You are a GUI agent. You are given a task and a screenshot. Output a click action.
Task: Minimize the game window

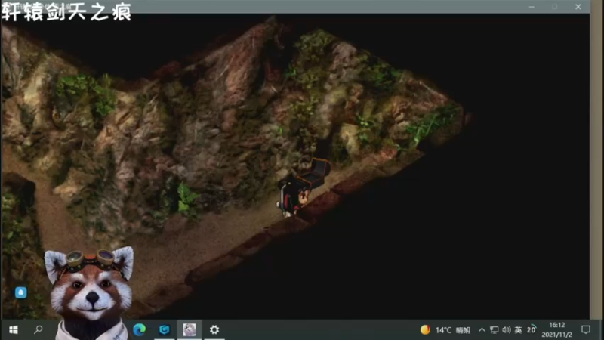coord(532,7)
